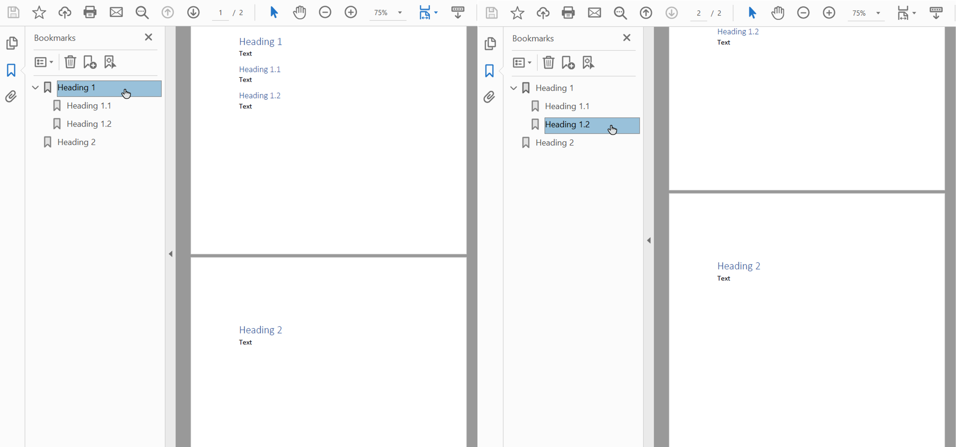Image resolution: width=956 pixels, height=447 pixels.
Task: Open the page fit options dropdown
Action: (435, 12)
